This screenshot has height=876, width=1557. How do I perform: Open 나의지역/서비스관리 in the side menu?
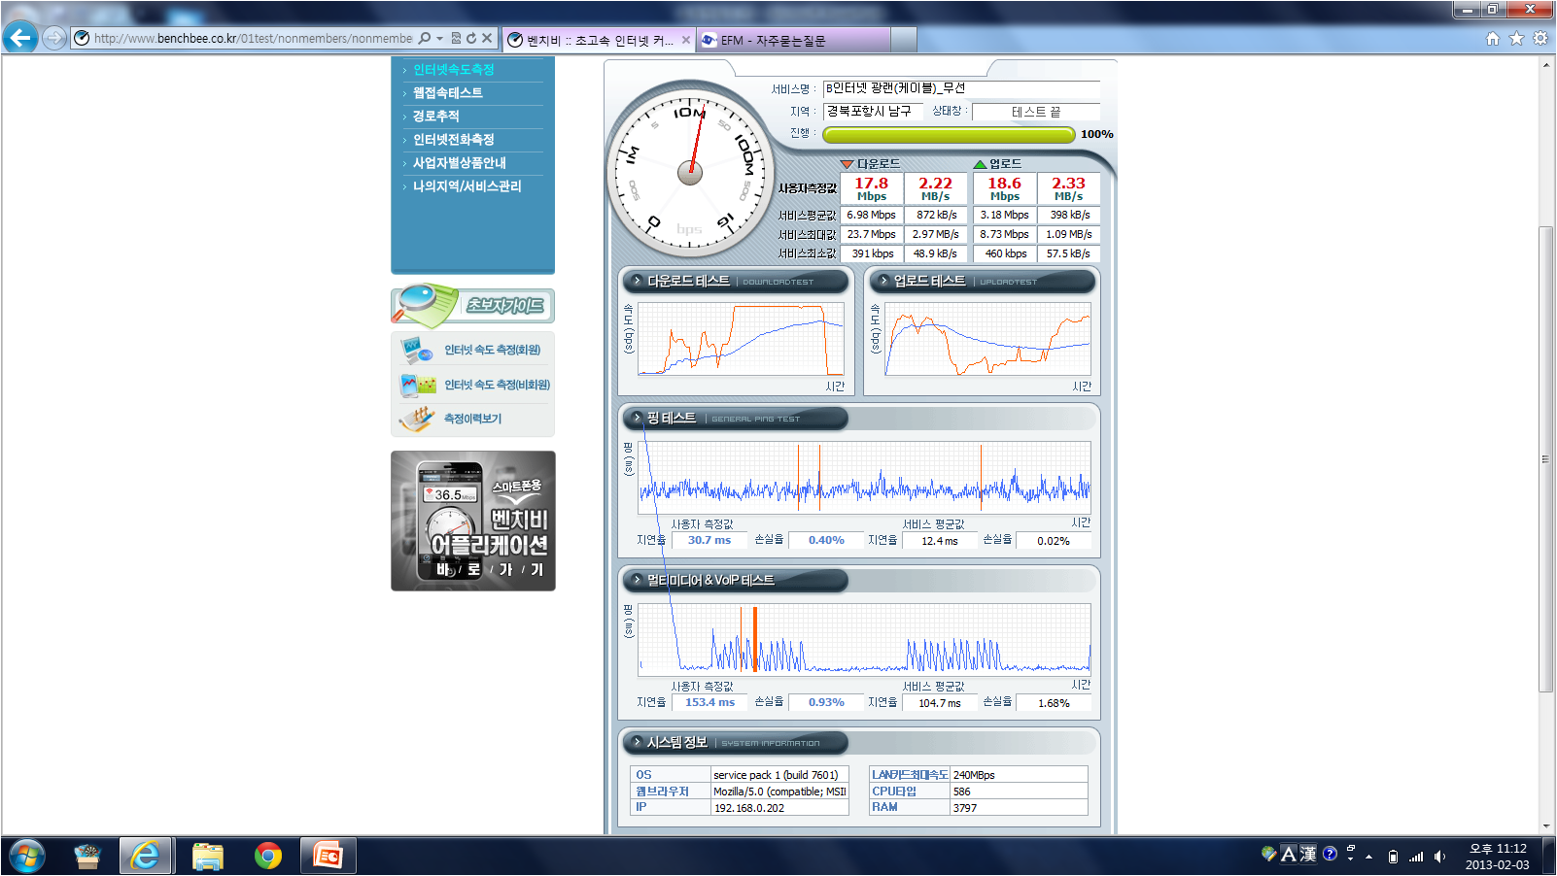(467, 186)
